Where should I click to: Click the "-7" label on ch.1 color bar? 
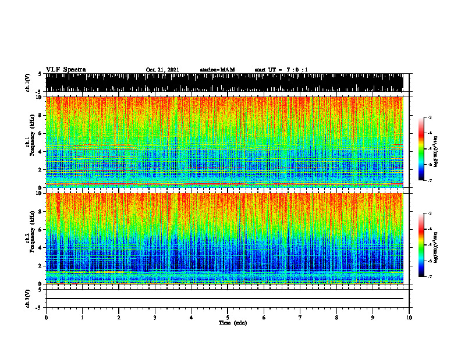pos(429,180)
